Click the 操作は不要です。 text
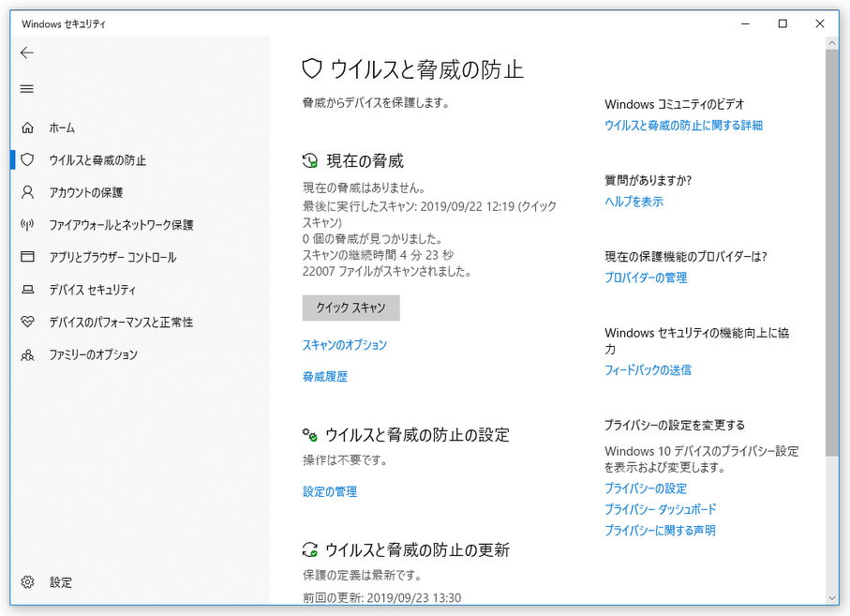Viewport: 850px width, 616px height. [345, 459]
